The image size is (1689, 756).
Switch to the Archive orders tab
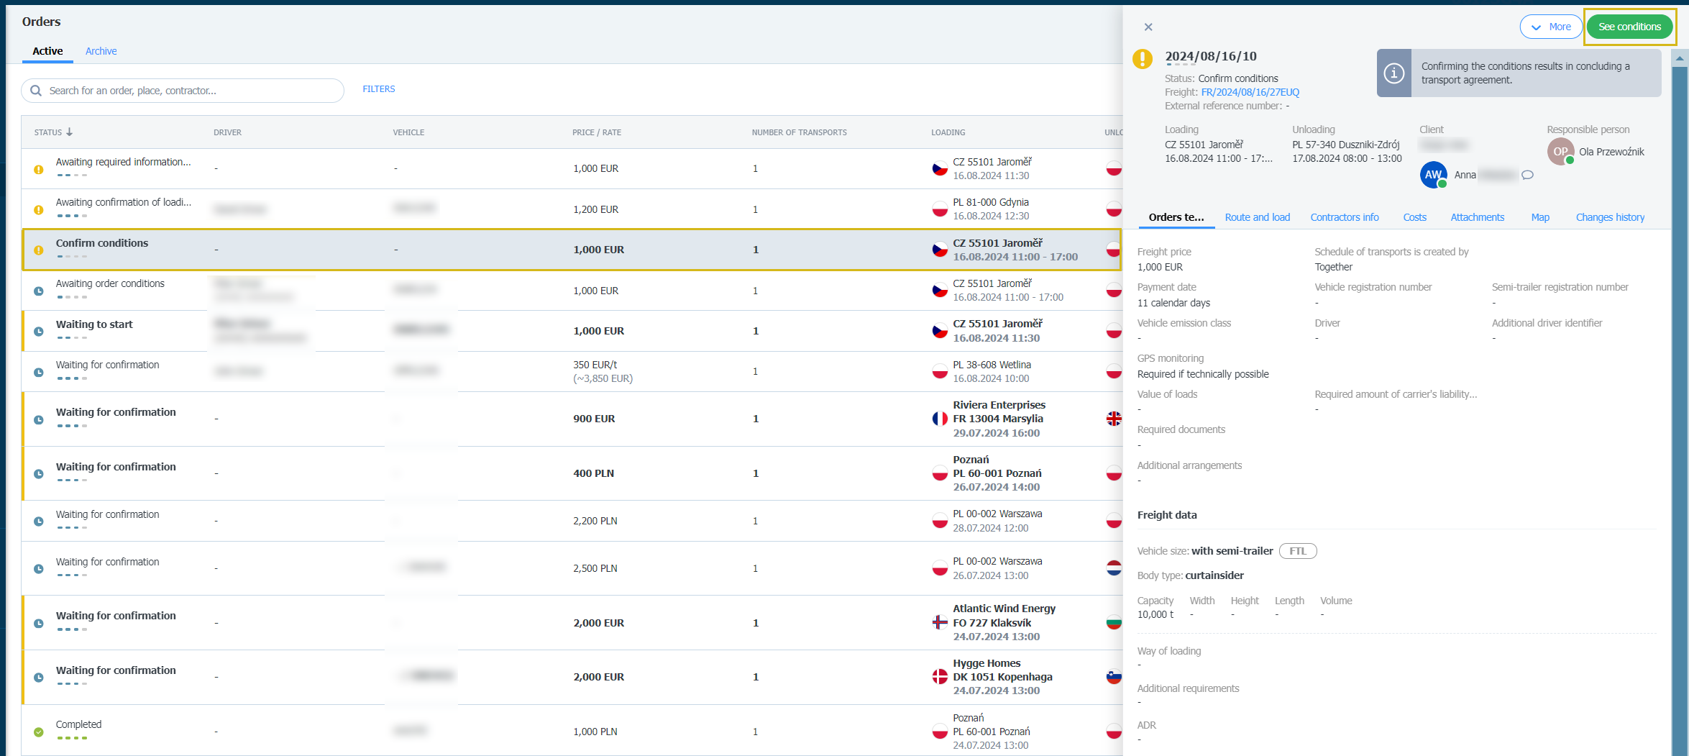(101, 51)
